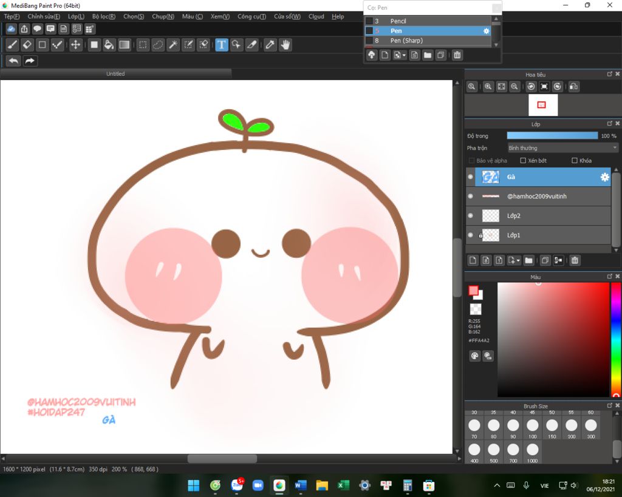
Task: Open the Bộ lọc(R) menu
Action: click(x=104, y=16)
